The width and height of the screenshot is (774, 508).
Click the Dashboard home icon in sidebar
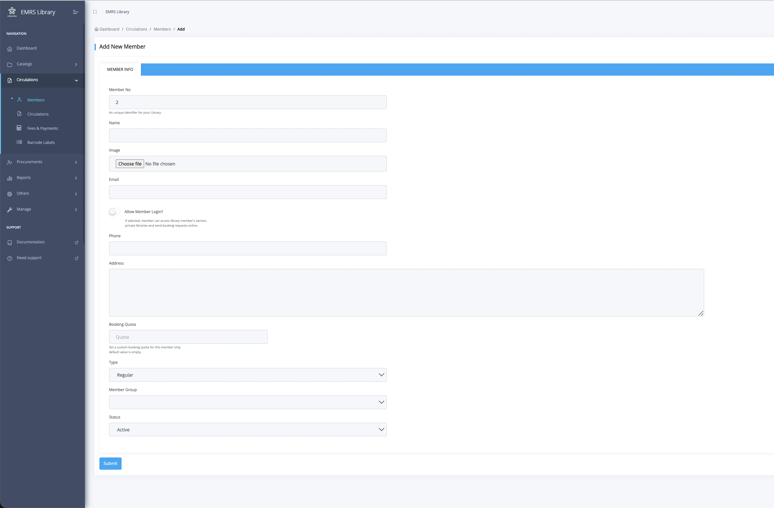pyautogui.click(x=10, y=49)
